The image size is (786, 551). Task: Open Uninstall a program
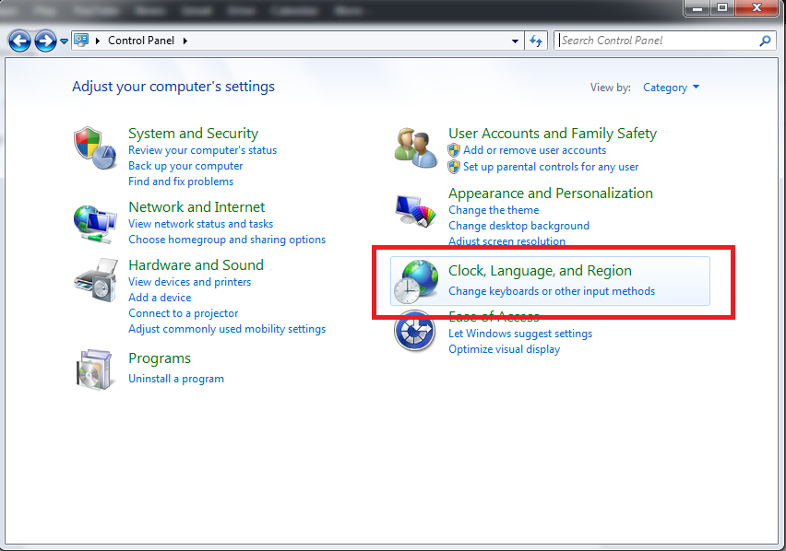(176, 378)
